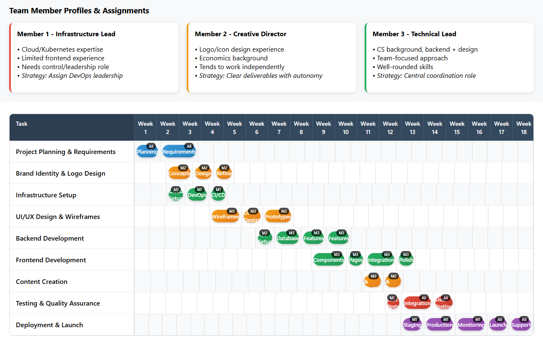Select the Monitoring task bar
Screen dimensions: 543x353
471,325
